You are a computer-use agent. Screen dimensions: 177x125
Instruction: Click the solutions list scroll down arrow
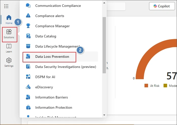104,115
